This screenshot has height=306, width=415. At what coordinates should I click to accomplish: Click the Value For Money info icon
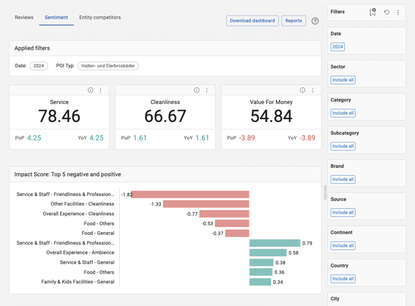point(302,90)
